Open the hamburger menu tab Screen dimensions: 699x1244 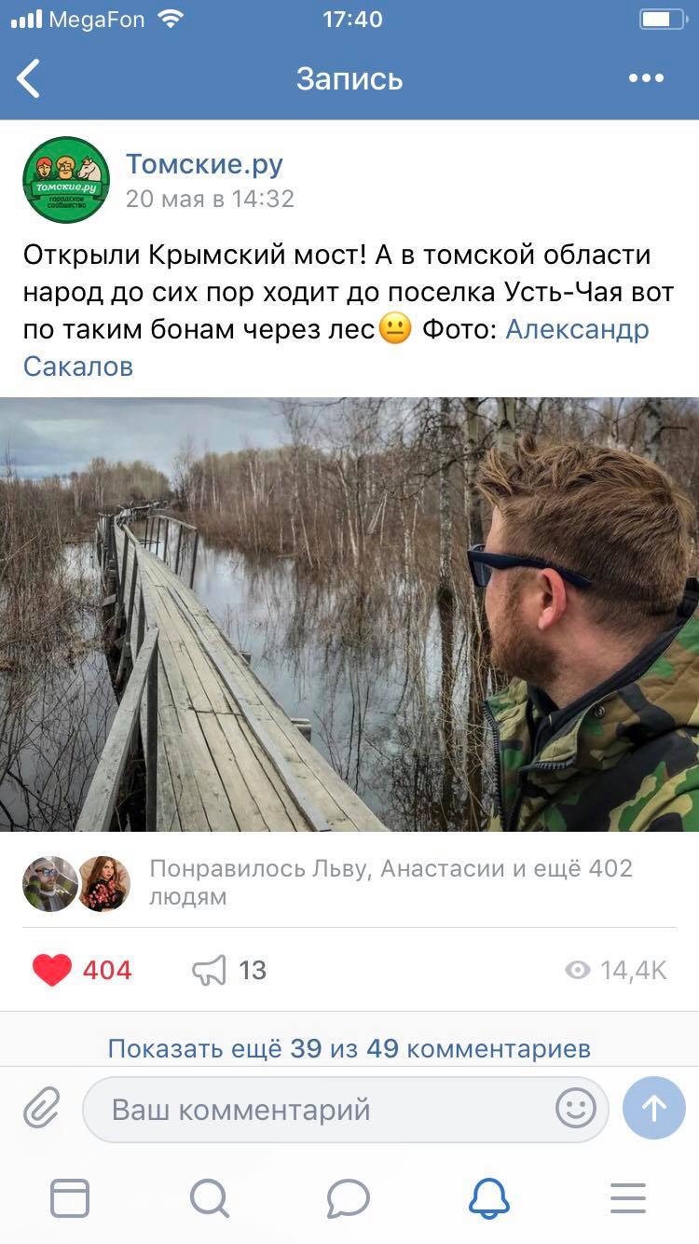[x=628, y=1198]
